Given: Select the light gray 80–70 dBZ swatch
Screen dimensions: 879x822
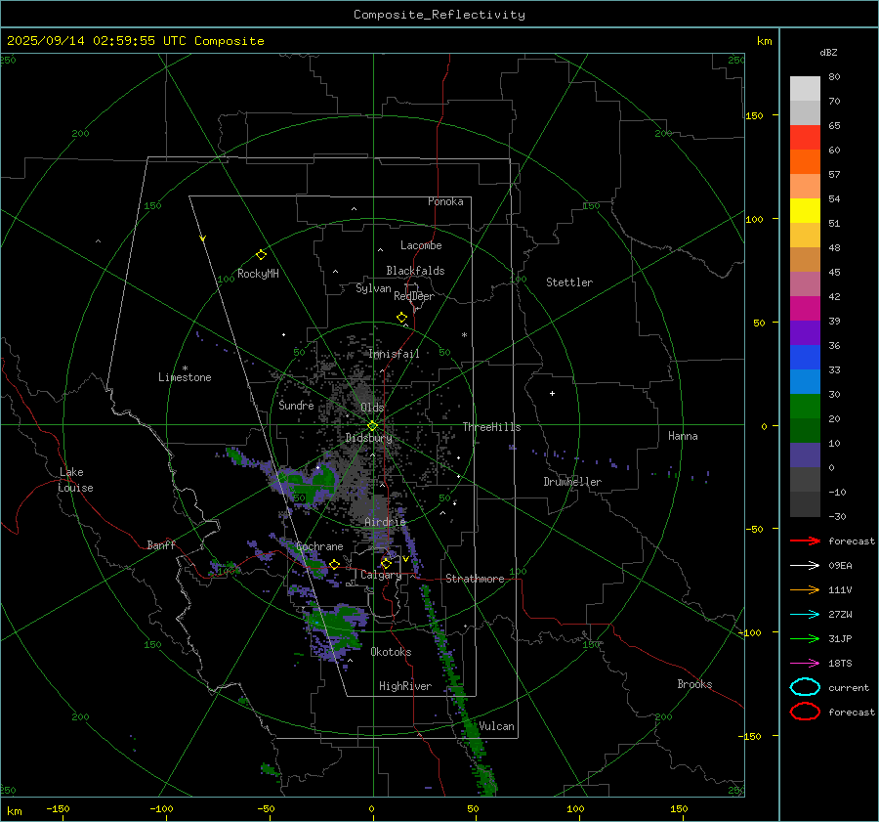Looking at the screenshot, I should [x=805, y=89].
